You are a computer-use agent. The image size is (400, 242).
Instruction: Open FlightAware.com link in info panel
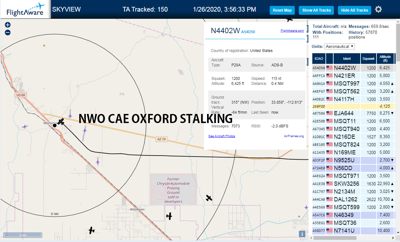292,31
